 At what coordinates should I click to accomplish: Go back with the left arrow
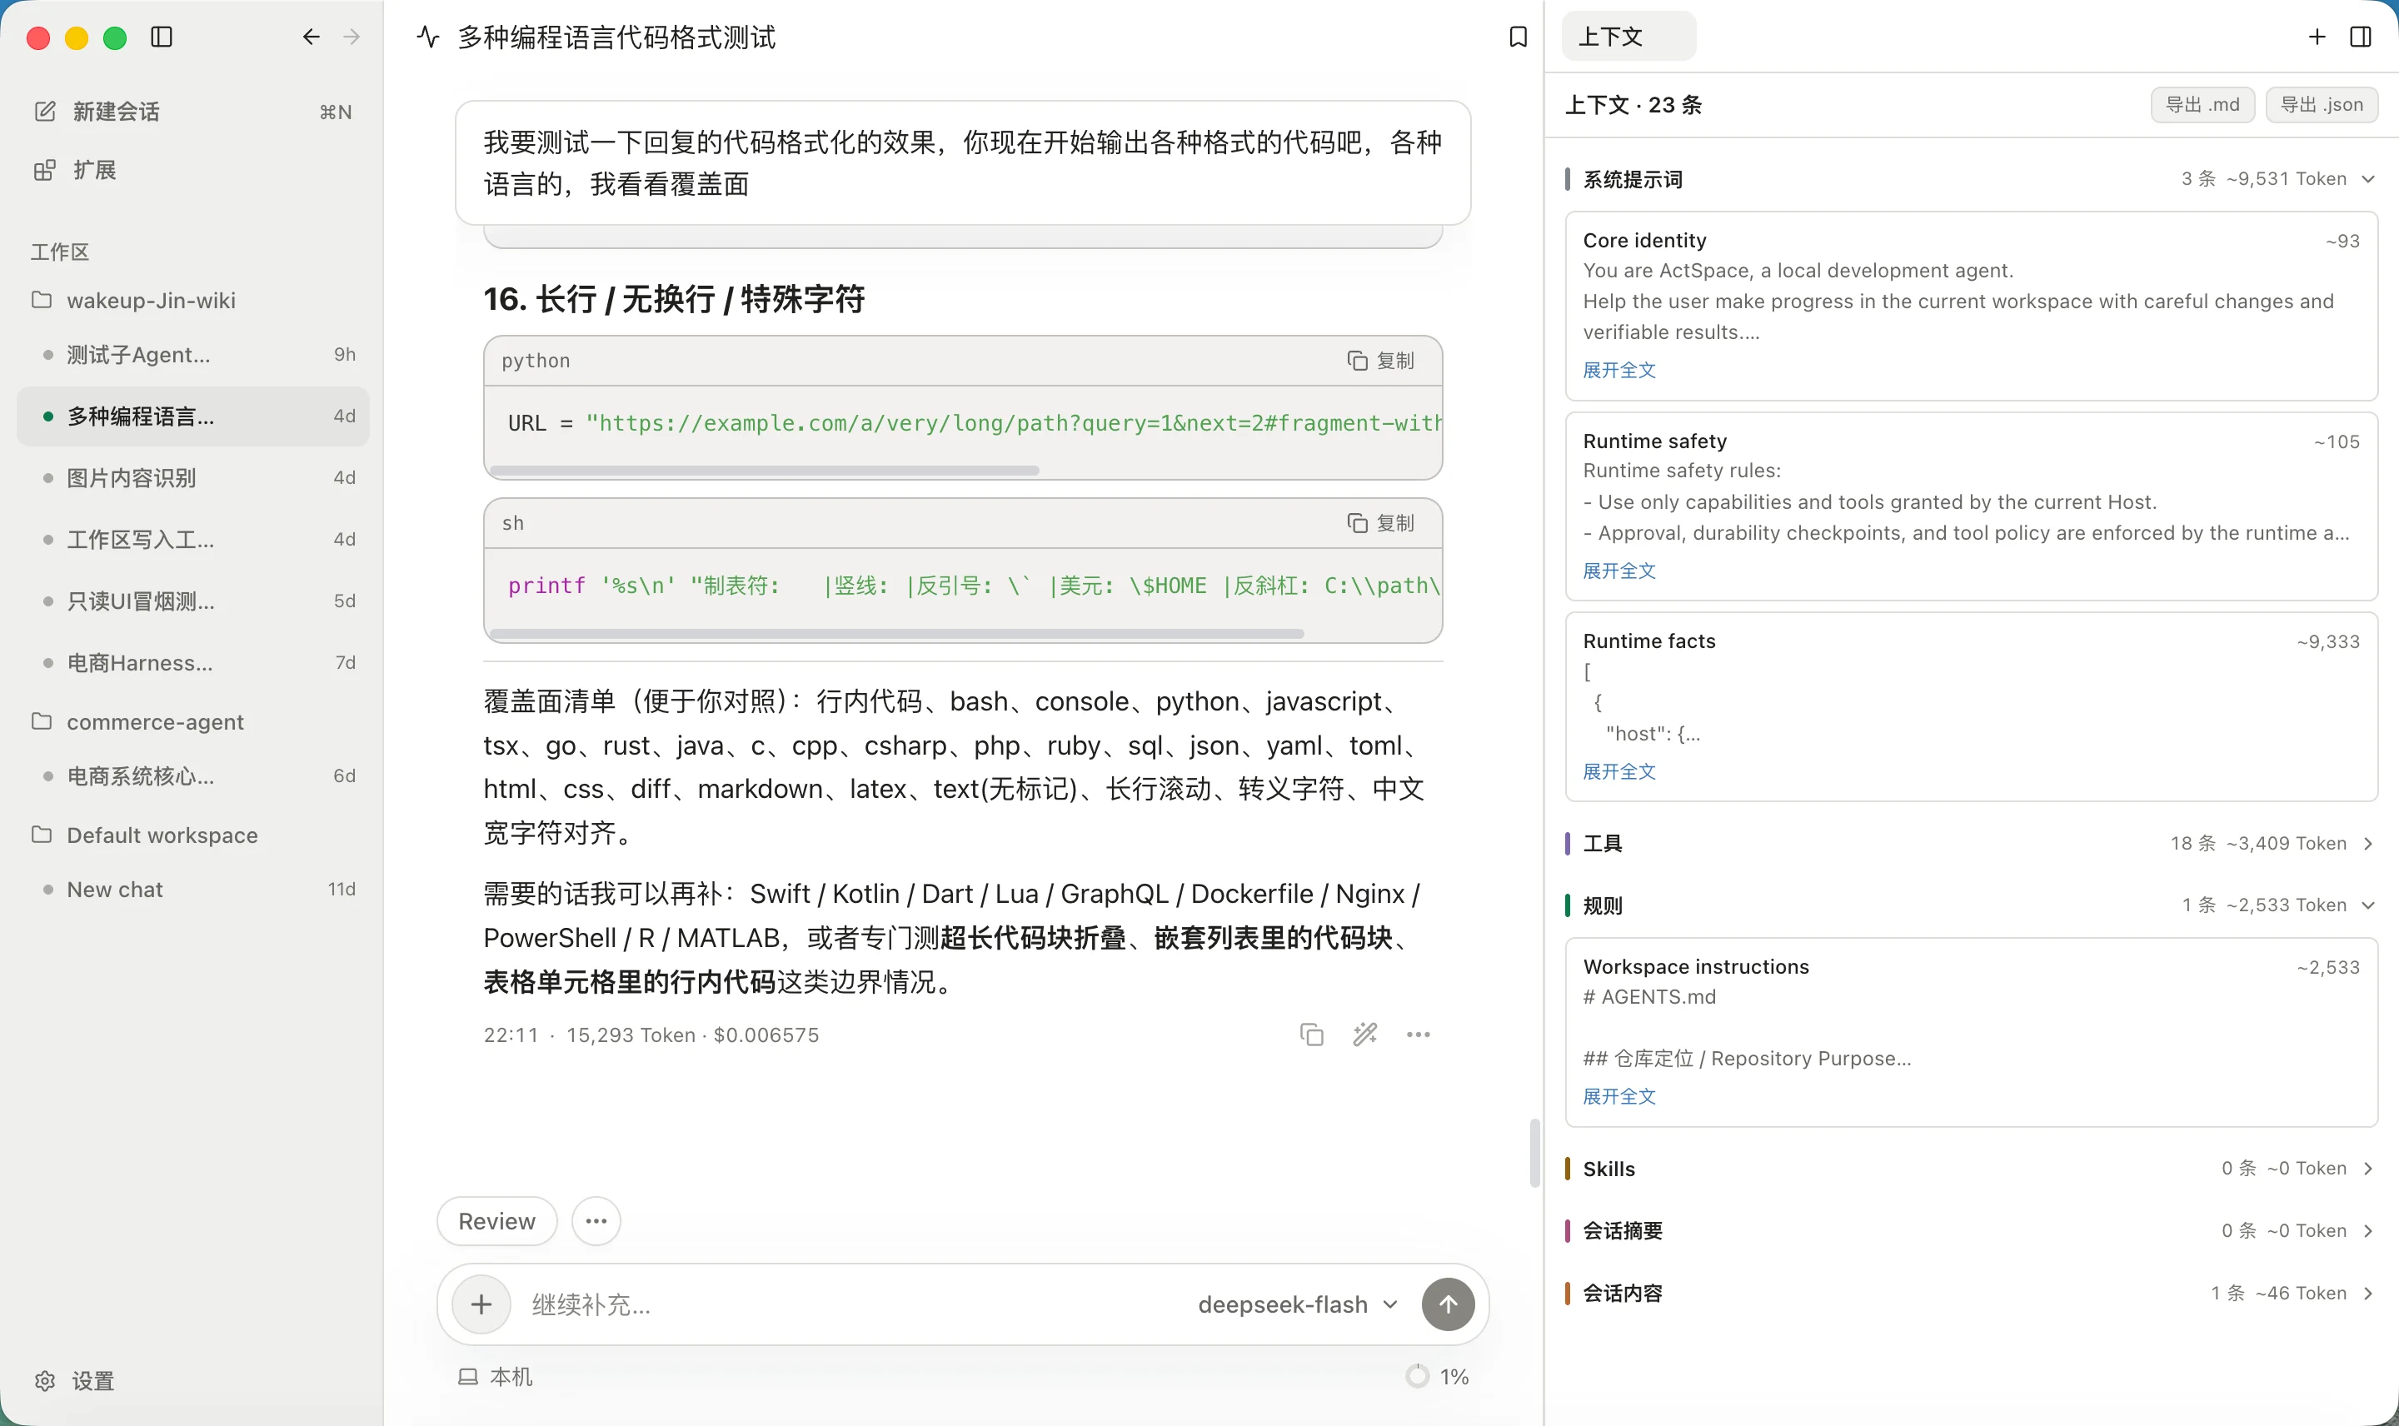pos(311,37)
